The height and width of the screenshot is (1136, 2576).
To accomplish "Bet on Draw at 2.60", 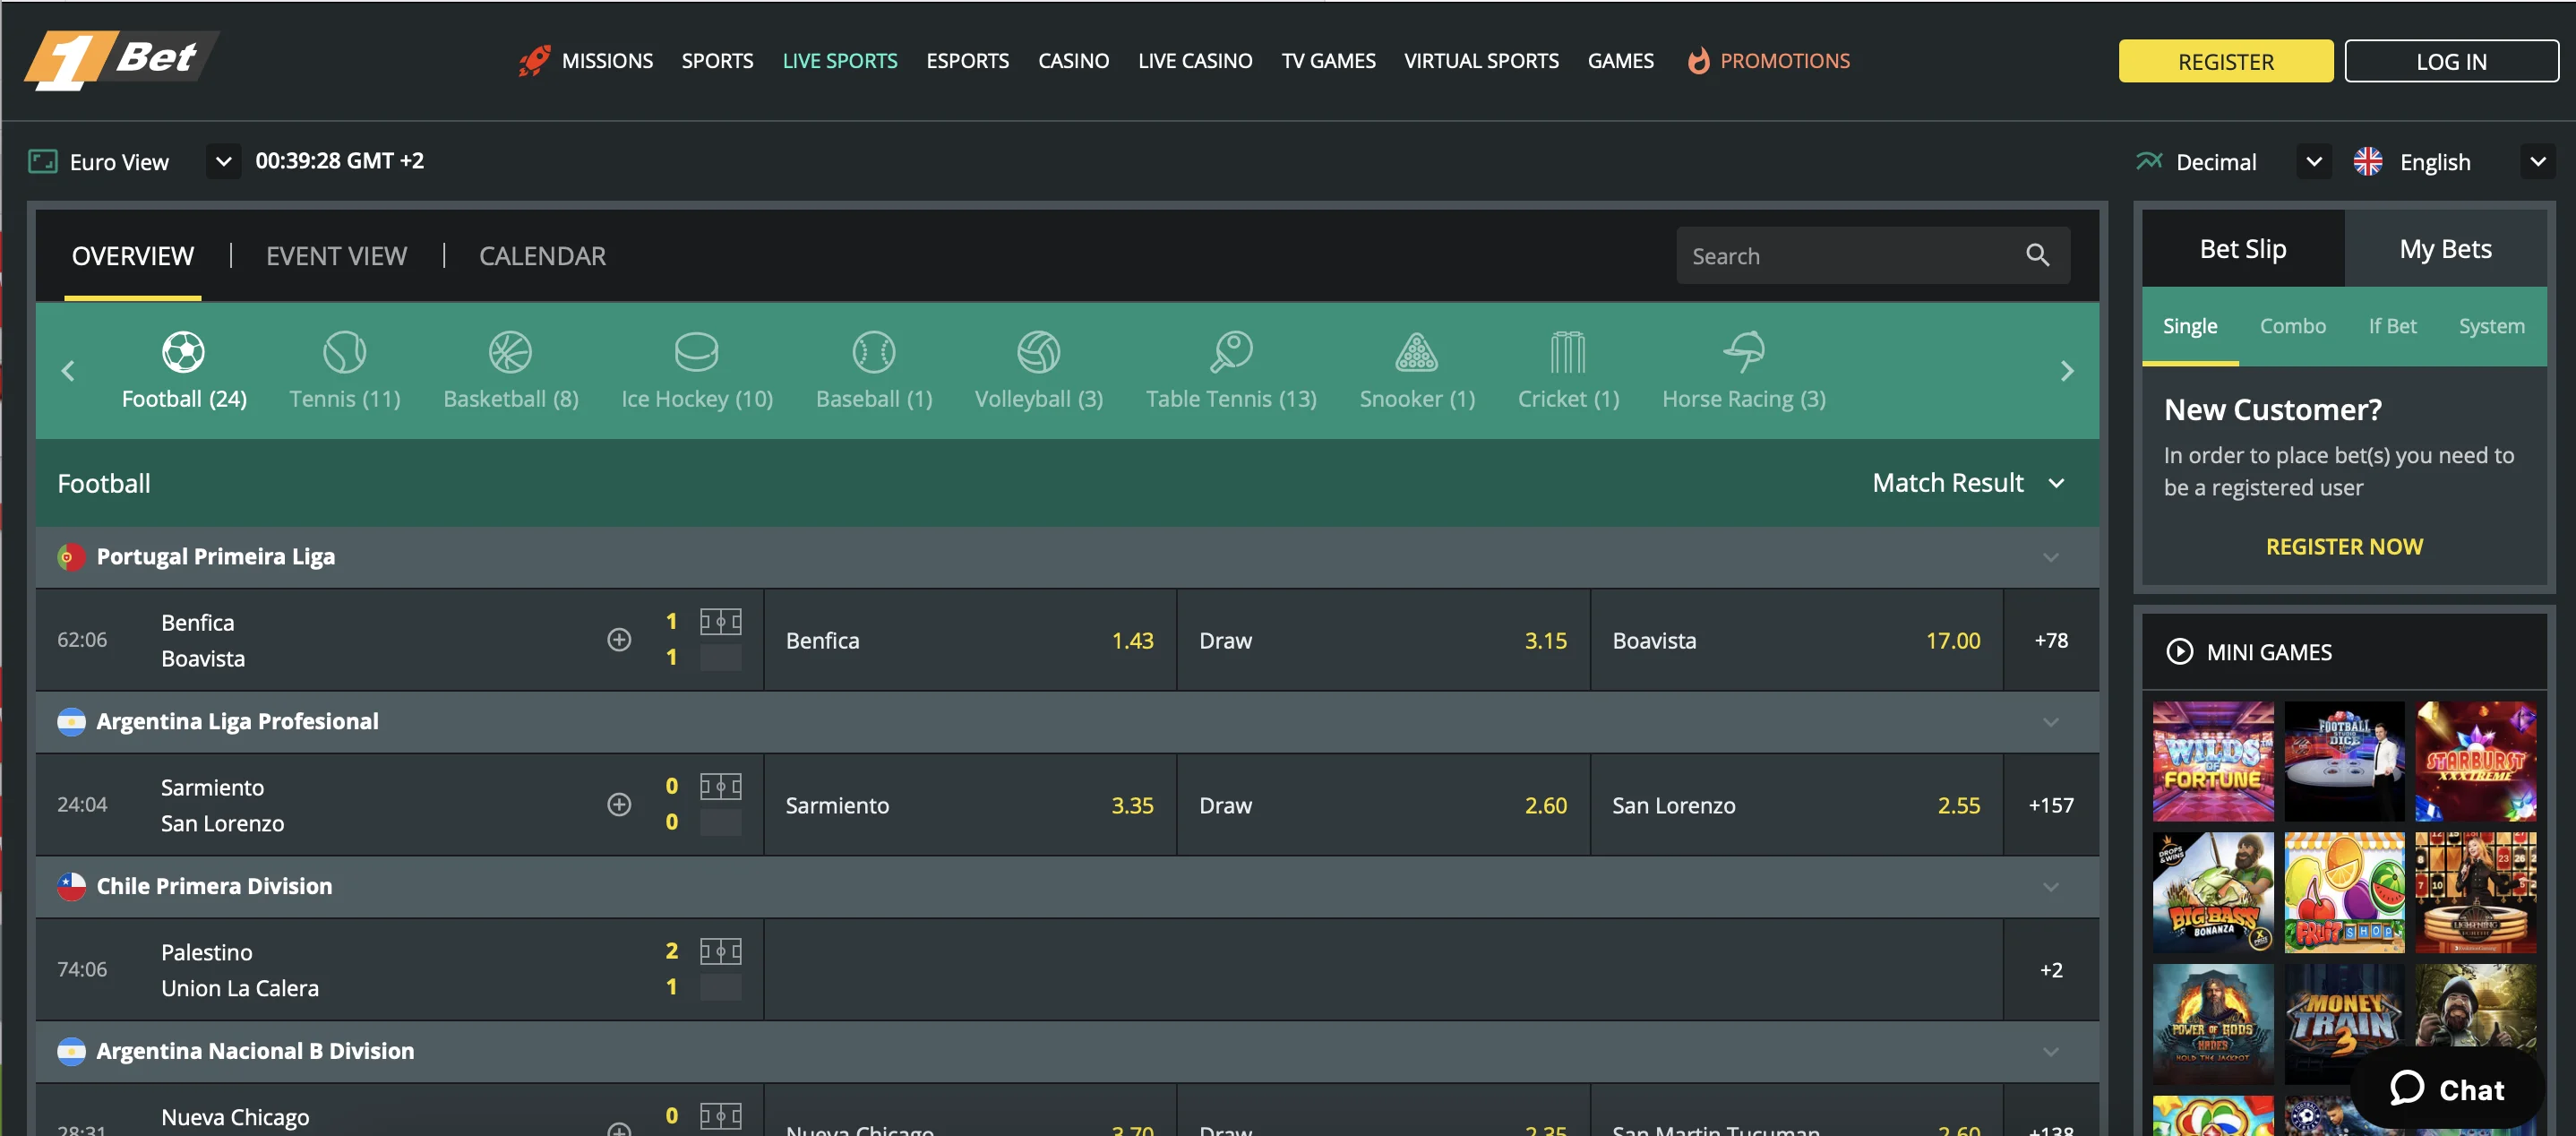I will pos(1383,805).
